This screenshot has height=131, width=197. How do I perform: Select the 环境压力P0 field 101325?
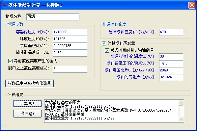70,39
